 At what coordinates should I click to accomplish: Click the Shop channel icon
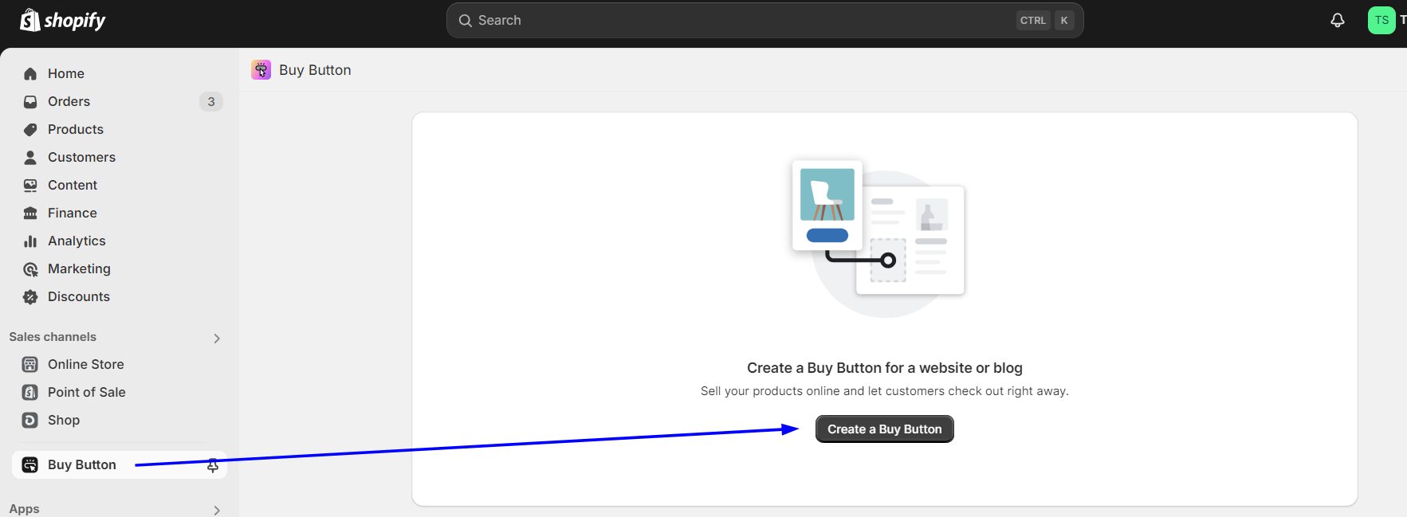pos(30,420)
